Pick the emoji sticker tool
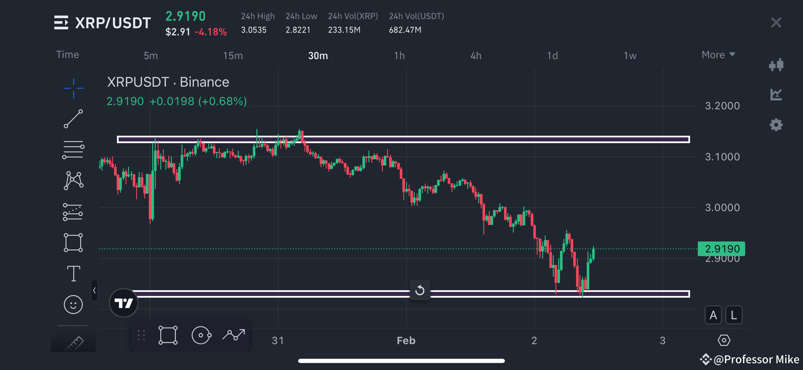 click(x=73, y=304)
